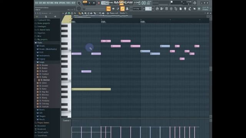The width and height of the screenshot is (246, 138).
Task: Open the Browser/plugin picker view icon
Action: click(176, 8)
